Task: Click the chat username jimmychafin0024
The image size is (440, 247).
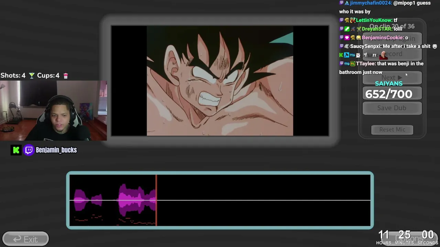Action: click(x=371, y=3)
